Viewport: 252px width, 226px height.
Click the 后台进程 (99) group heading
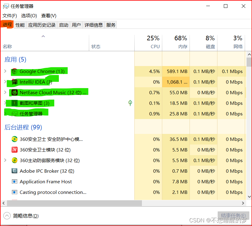pos(23,127)
